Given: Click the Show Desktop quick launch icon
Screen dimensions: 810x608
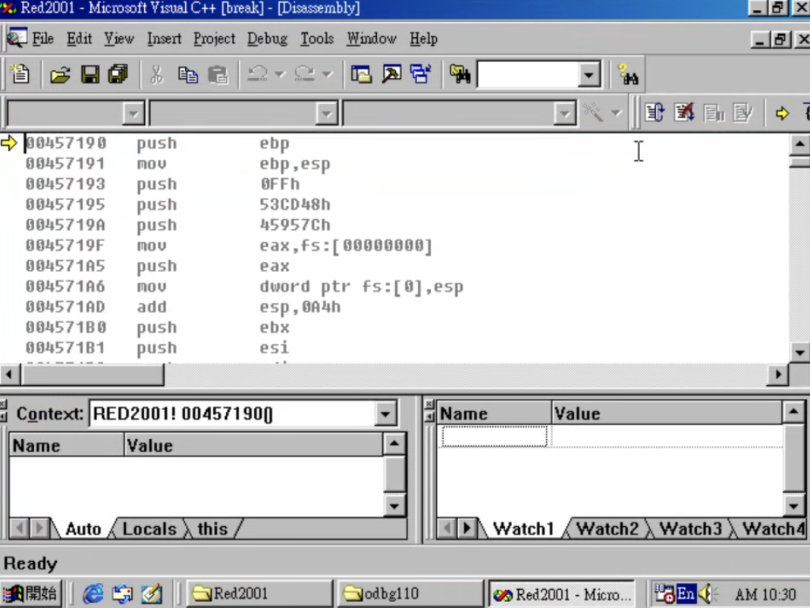Looking at the screenshot, I should [152, 594].
